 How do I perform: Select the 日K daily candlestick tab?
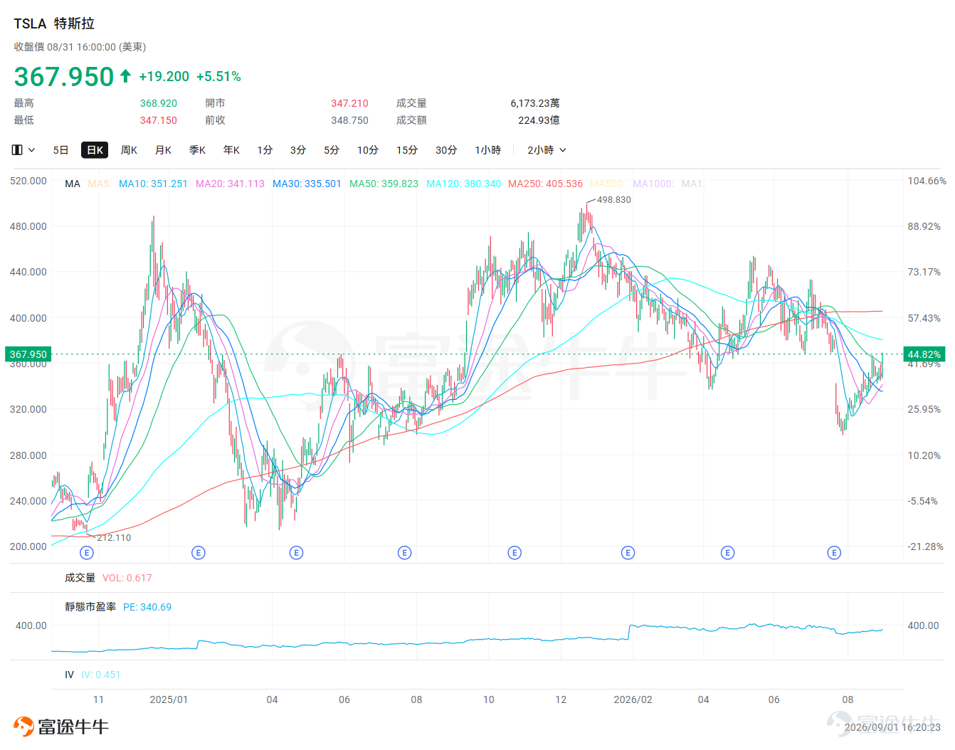click(x=95, y=150)
